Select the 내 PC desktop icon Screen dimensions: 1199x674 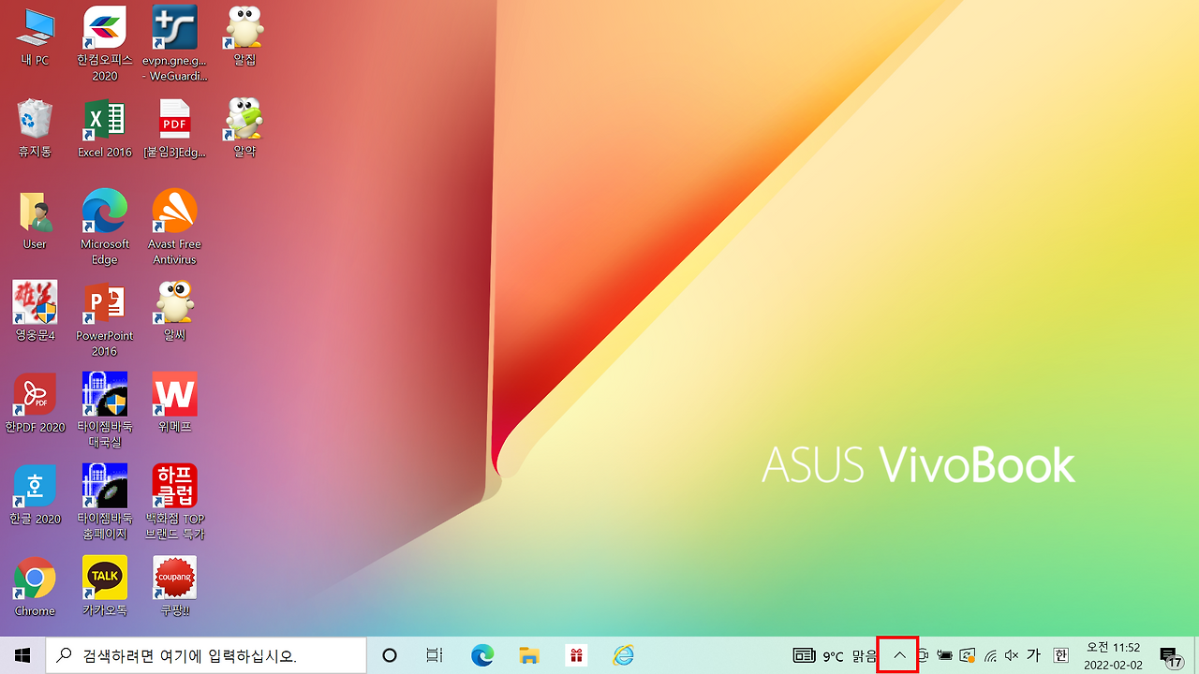pos(35,37)
